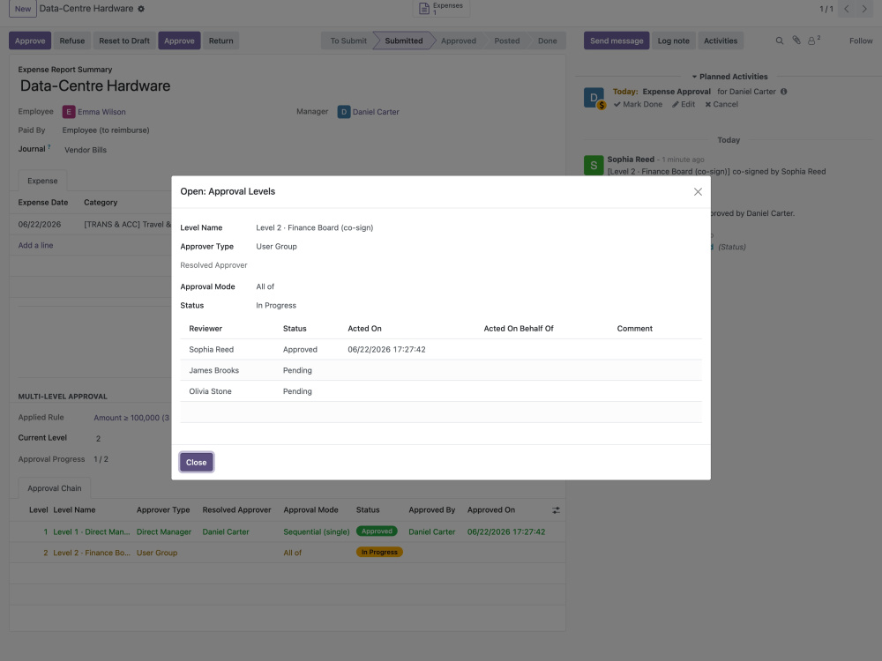Click Send message in chatter

pos(617,41)
